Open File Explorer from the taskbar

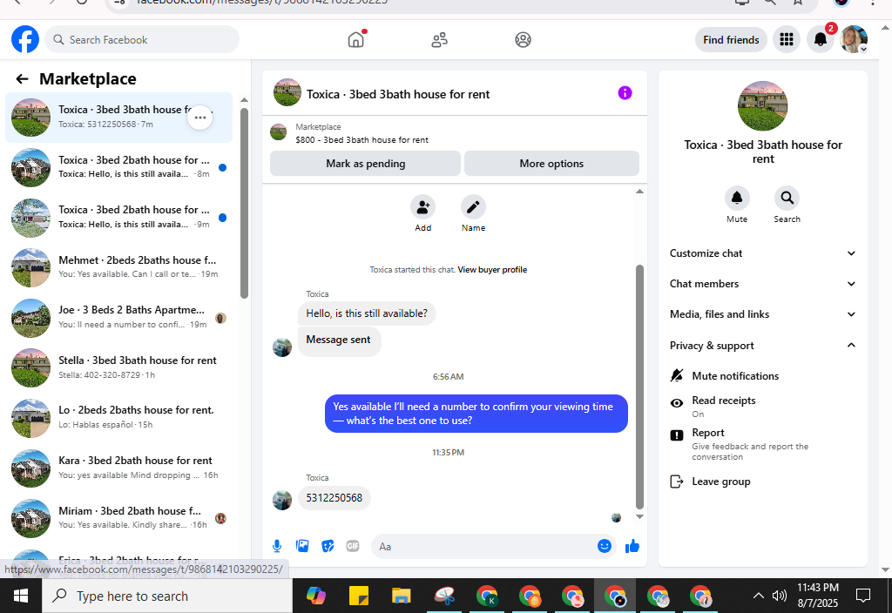pyautogui.click(x=401, y=596)
